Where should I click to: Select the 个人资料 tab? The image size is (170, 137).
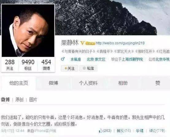click(88, 83)
